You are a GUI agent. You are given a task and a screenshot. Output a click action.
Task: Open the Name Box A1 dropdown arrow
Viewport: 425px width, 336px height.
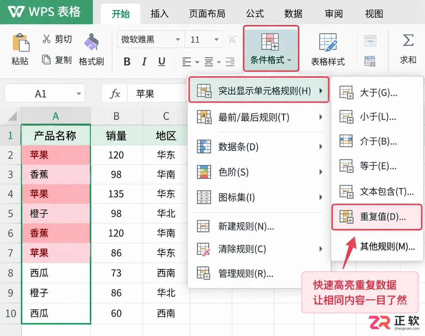pyautogui.click(x=78, y=94)
